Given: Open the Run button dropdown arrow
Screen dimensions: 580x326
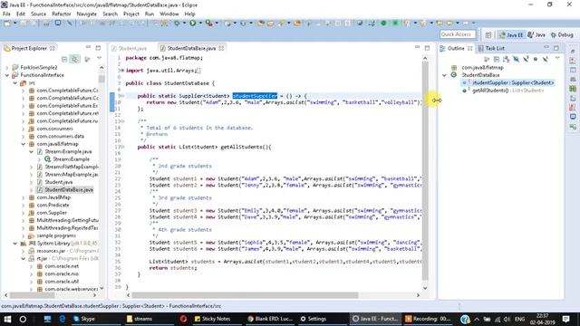Looking at the screenshot, I should pos(200,24).
